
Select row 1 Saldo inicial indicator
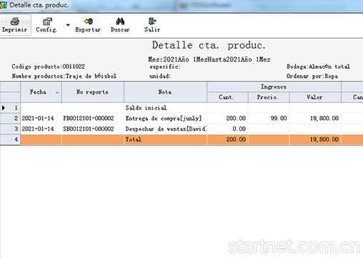pos(10,108)
